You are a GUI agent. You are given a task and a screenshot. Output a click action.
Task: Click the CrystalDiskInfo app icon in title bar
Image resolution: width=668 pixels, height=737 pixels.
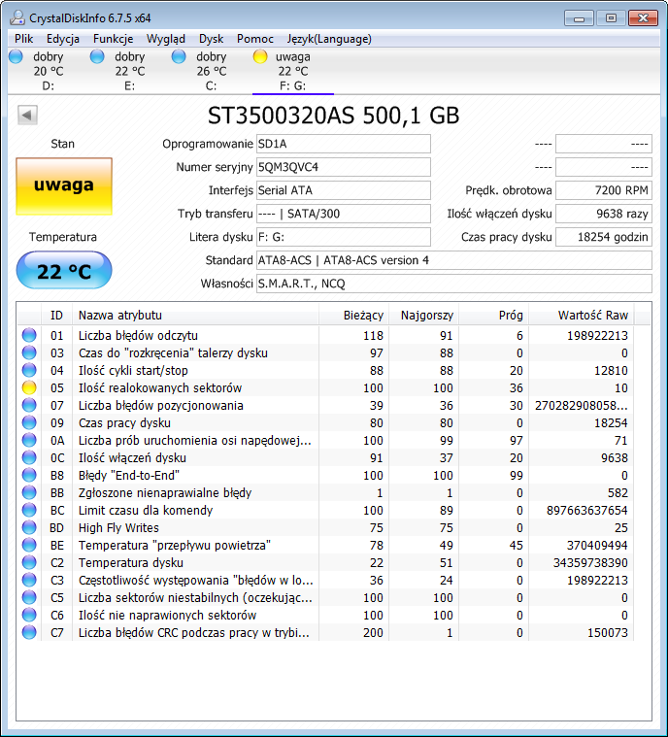click(x=17, y=17)
